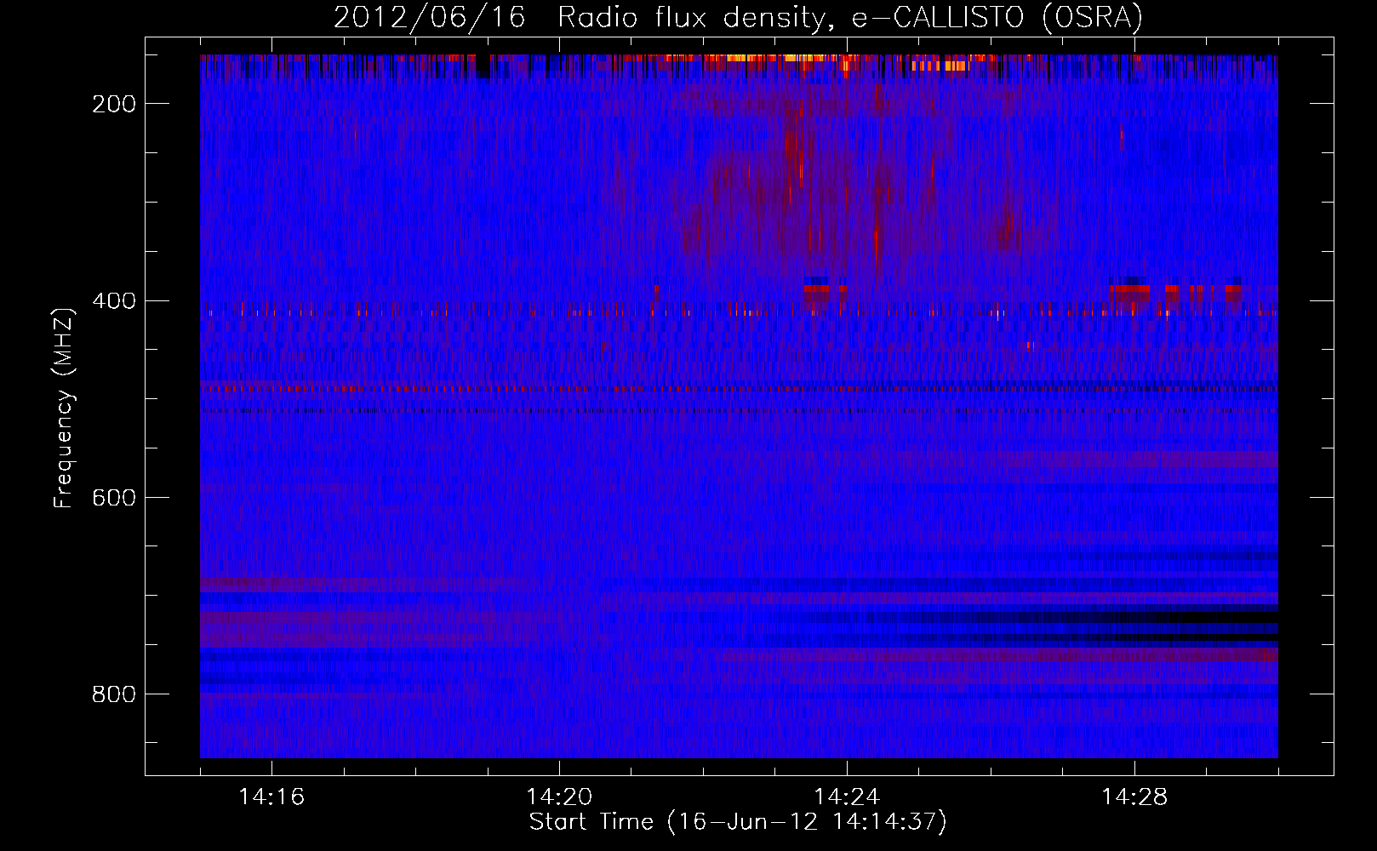
Task: Select the 400 frequency tick label
Action: click(x=114, y=301)
